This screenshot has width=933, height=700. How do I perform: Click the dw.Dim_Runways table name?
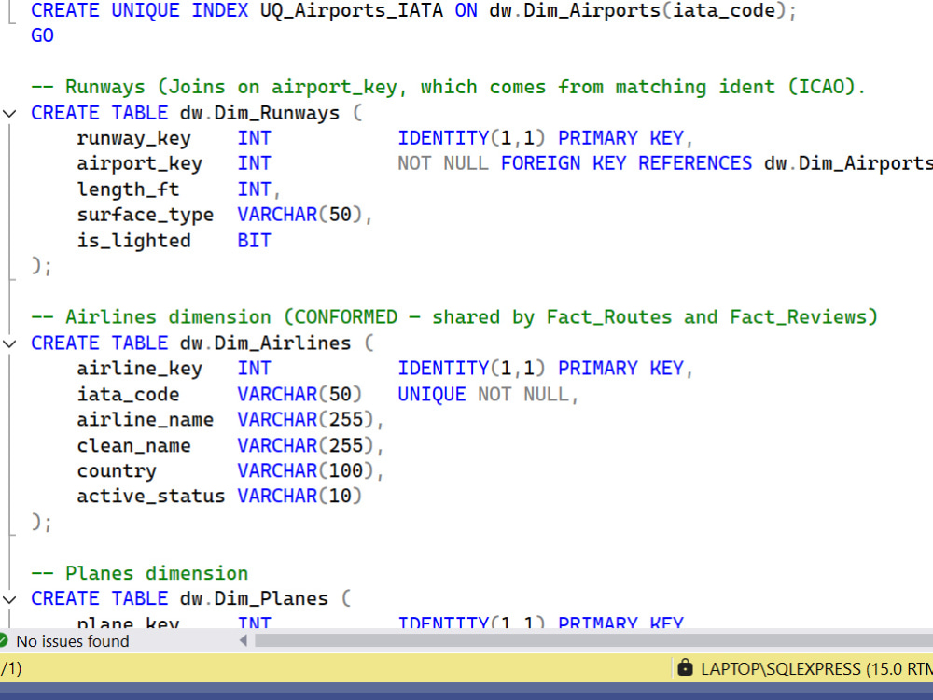pyautogui.click(x=259, y=113)
